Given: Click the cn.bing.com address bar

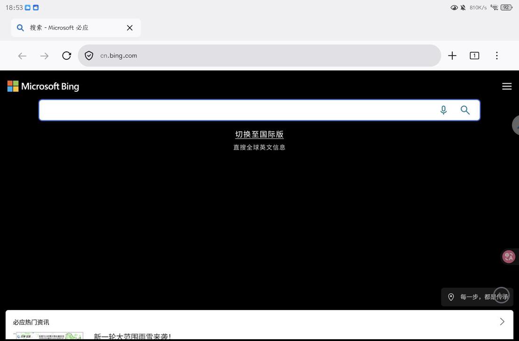Looking at the screenshot, I should pos(263,56).
